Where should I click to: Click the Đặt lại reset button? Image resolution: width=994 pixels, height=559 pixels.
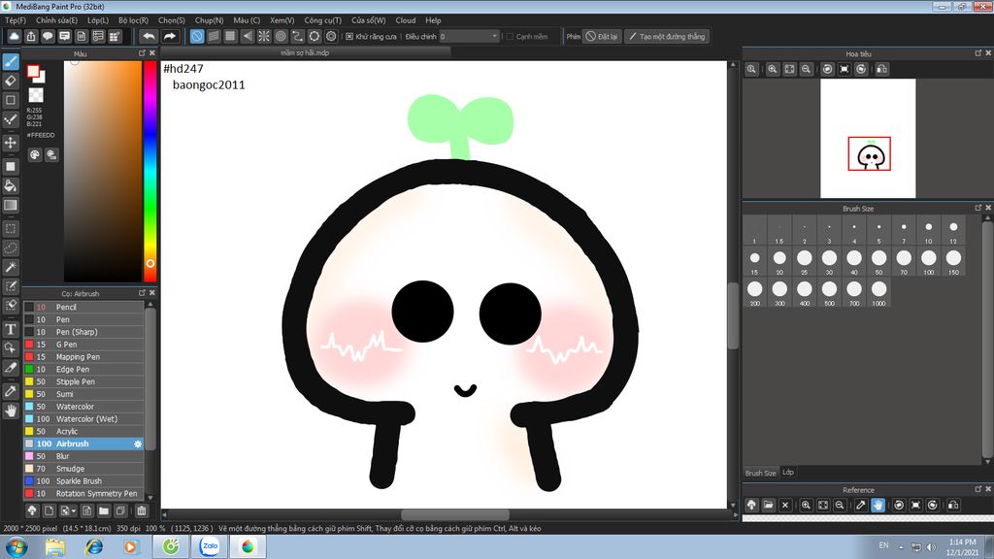[602, 37]
